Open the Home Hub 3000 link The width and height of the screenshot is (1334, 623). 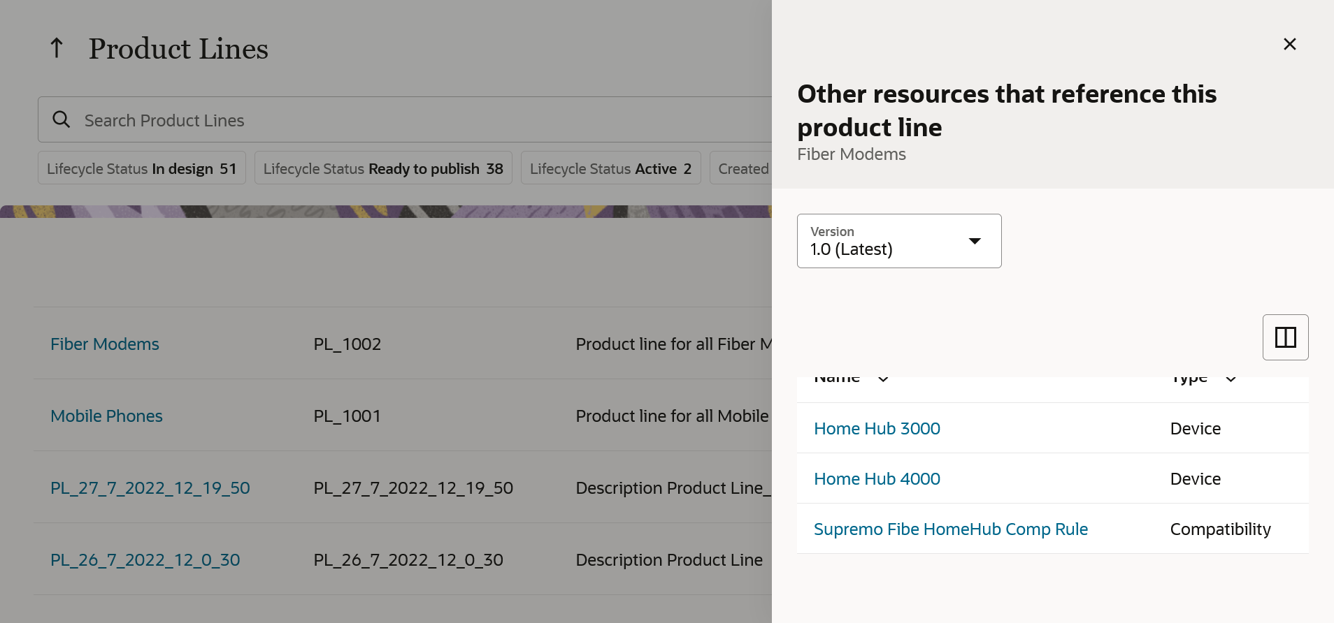[x=877, y=429]
